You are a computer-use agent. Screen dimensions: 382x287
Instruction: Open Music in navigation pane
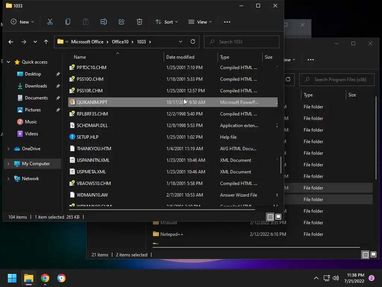(x=31, y=122)
